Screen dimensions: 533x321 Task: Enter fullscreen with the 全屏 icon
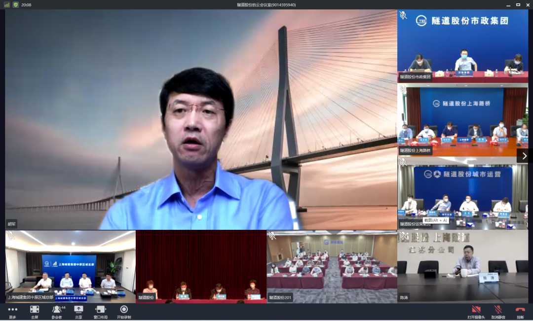35,310
